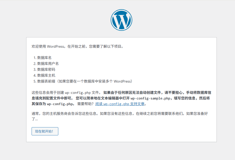Select the "数据库用户名" list item
This screenshot has height=160, width=235.
click(48, 64)
